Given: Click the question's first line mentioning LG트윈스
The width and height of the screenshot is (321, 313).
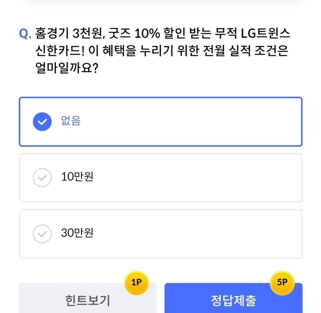Looking at the screenshot, I should tap(163, 34).
